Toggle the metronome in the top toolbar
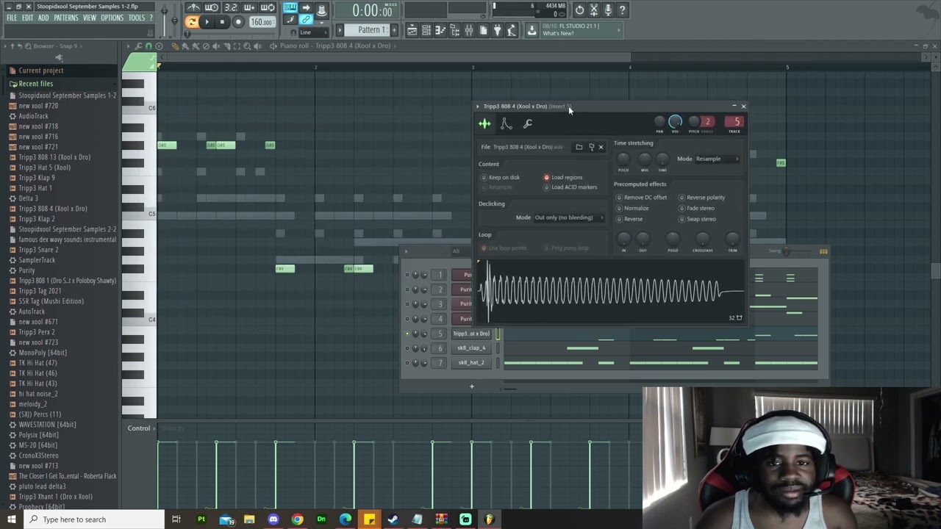Image resolution: width=941 pixels, height=529 pixels. pyautogui.click(x=193, y=8)
